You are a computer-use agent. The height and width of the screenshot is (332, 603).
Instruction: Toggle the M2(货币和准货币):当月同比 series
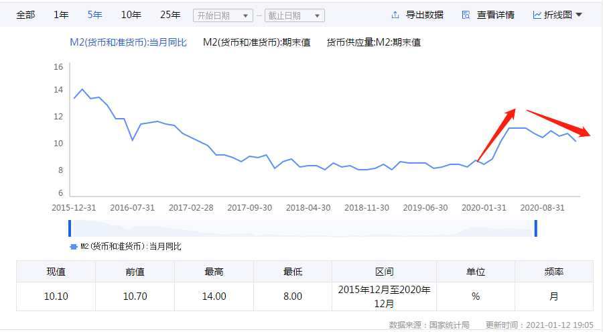128,42
